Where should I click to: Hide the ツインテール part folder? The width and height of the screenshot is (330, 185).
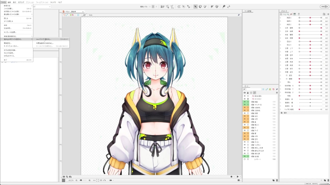click(244, 105)
